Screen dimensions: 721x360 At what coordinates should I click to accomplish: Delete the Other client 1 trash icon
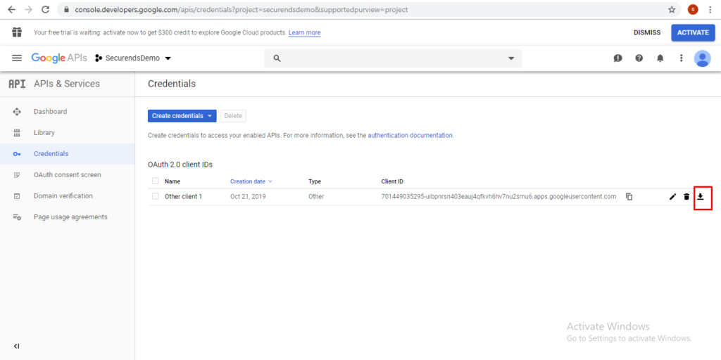[686, 197]
